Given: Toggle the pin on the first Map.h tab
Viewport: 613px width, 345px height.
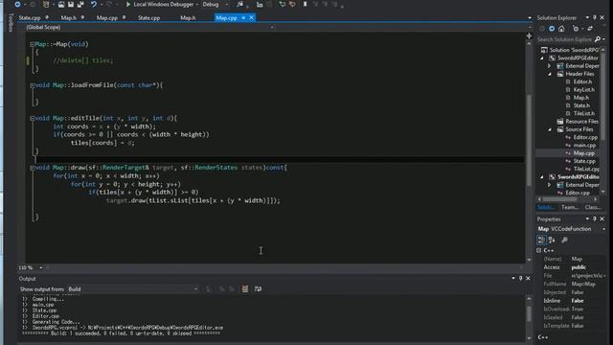Looking at the screenshot, I should coord(82,17).
